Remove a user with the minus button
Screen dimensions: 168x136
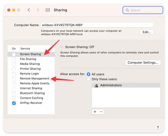(101, 112)
